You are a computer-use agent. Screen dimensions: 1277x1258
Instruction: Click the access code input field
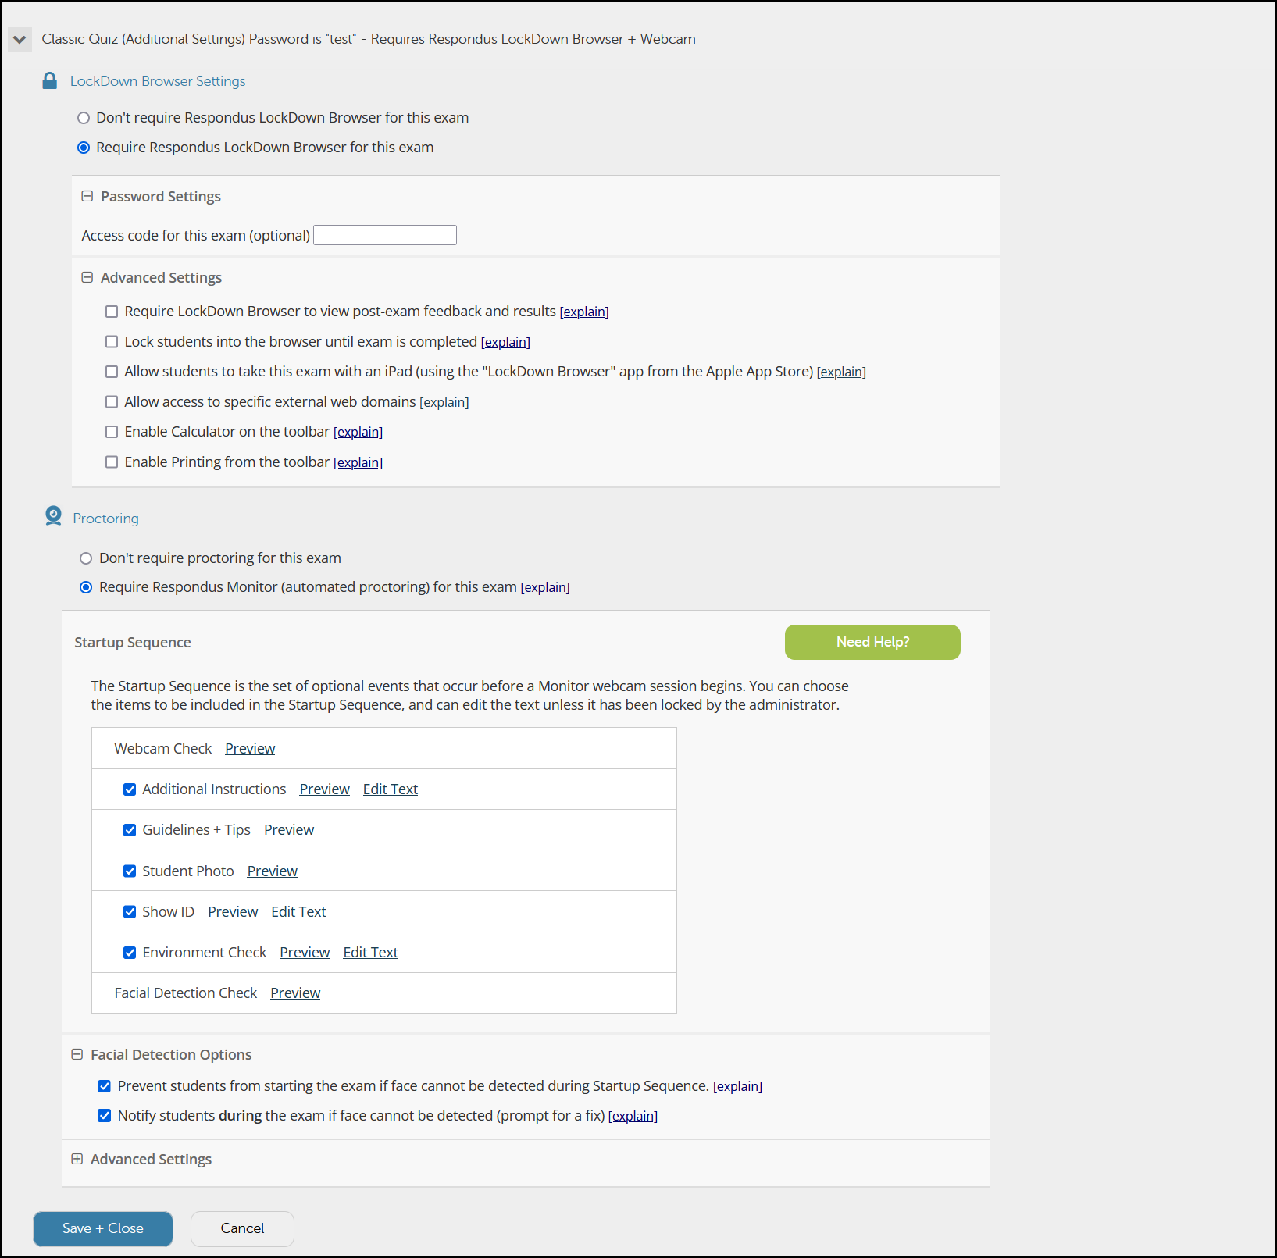coord(385,235)
